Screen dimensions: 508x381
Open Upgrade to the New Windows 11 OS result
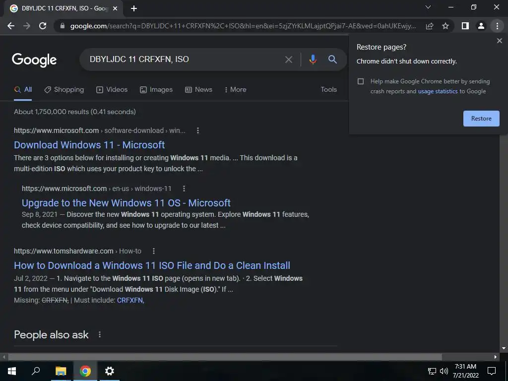click(126, 203)
